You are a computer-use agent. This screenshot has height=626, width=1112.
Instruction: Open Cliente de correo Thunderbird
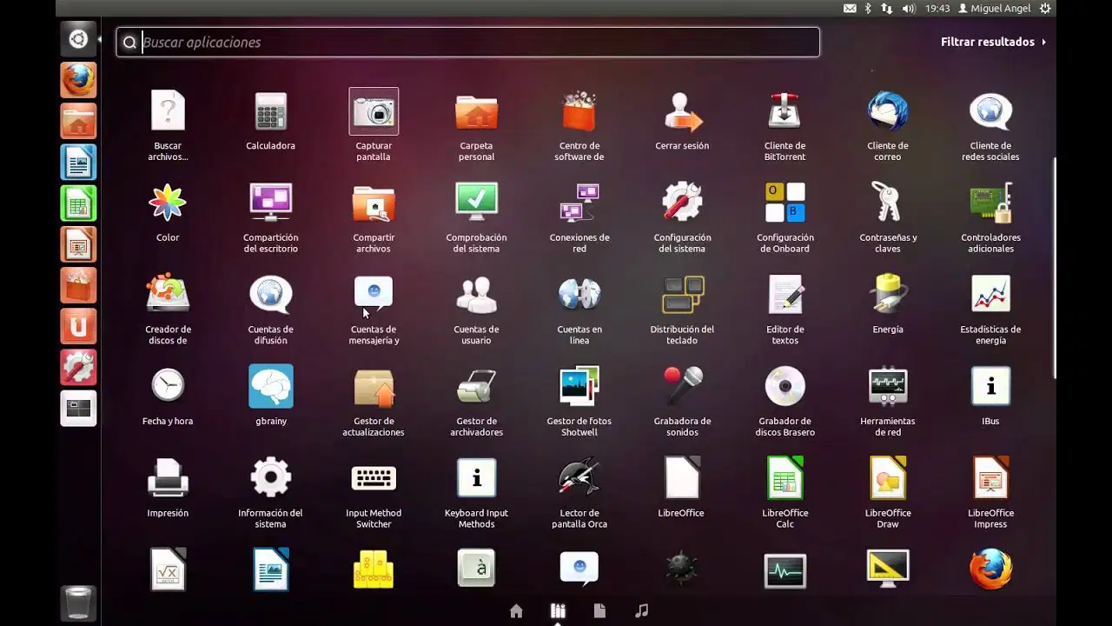coord(888,111)
